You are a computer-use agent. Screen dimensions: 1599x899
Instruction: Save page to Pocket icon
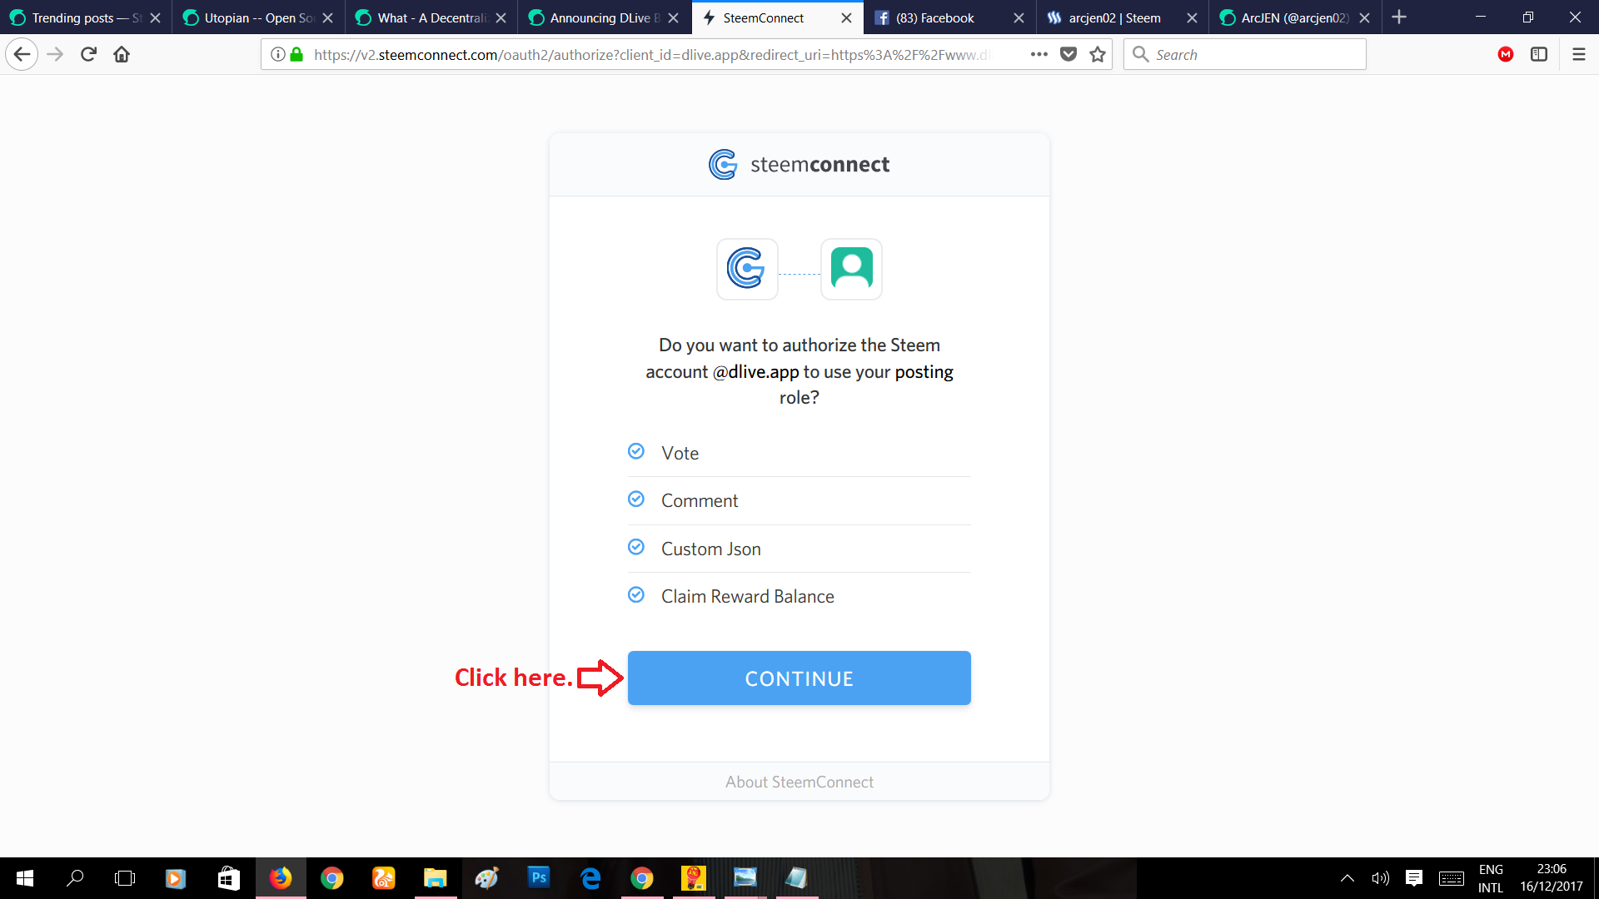[1068, 54]
